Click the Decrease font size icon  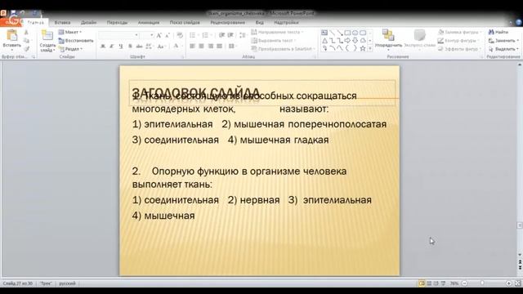tap(168, 35)
